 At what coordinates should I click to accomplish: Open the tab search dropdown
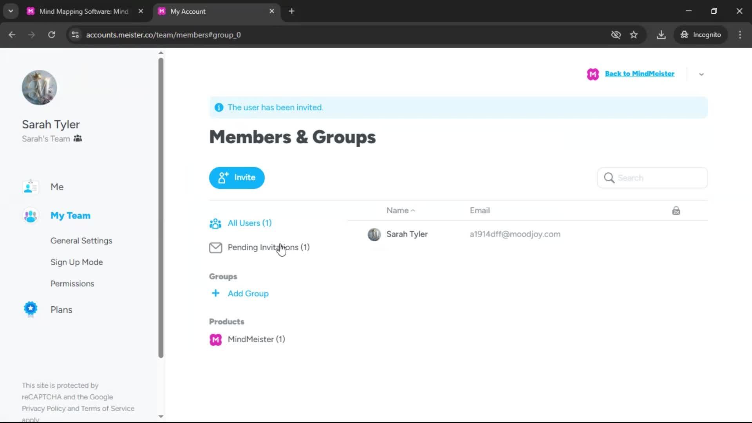coord(11,11)
